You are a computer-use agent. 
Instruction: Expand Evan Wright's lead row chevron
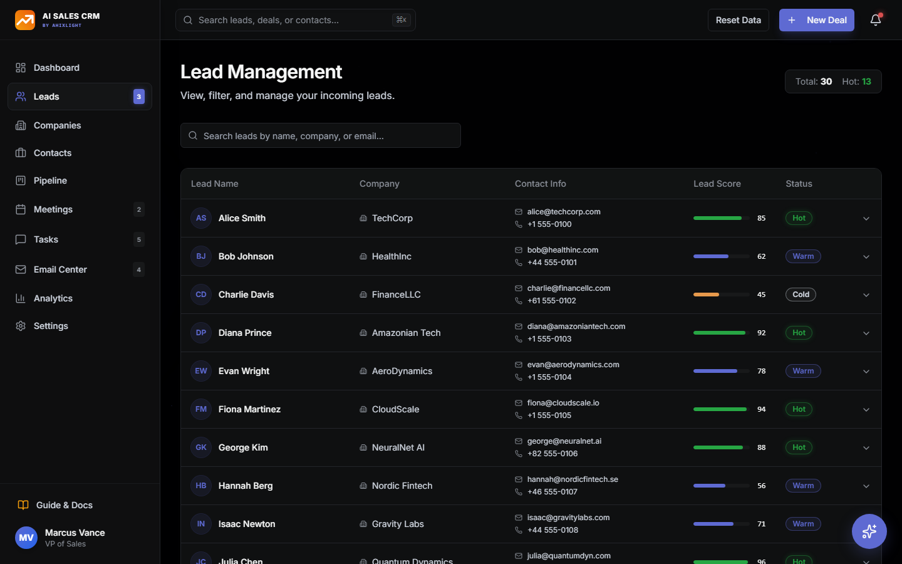866,371
